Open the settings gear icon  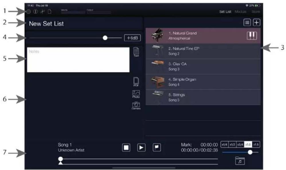pos(29,12)
